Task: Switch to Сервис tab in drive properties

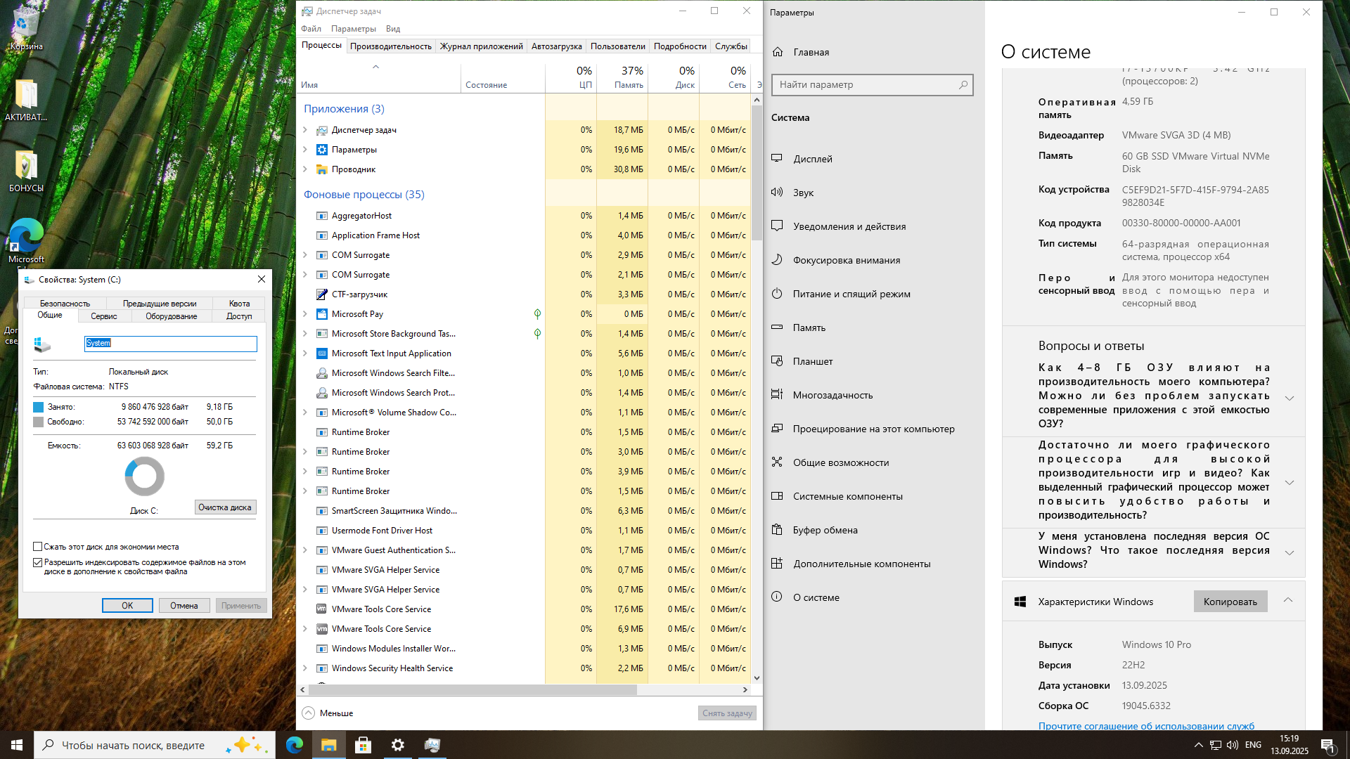Action: 104,316
